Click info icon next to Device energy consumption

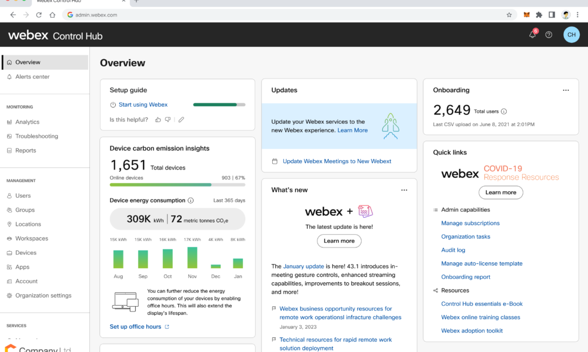(x=191, y=201)
